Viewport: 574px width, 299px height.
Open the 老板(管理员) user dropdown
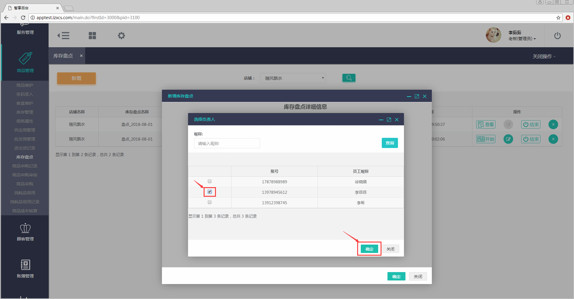coord(522,39)
